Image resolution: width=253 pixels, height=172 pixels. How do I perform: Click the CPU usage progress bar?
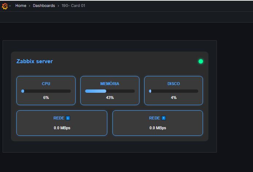pos(46,91)
